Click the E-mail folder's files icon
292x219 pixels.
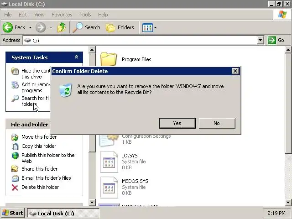point(15,178)
